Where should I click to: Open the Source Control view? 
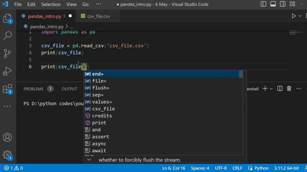(8, 53)
